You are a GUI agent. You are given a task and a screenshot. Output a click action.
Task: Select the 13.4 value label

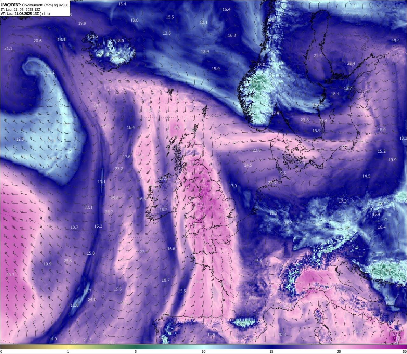pos(396,41)
